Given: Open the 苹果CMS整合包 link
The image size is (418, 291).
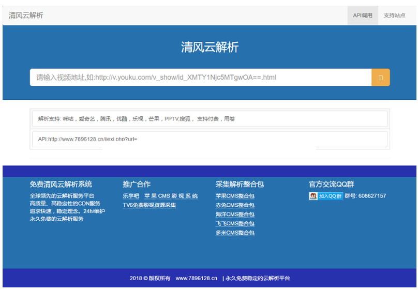Looking at the screenshot, I should coord(235,196).
